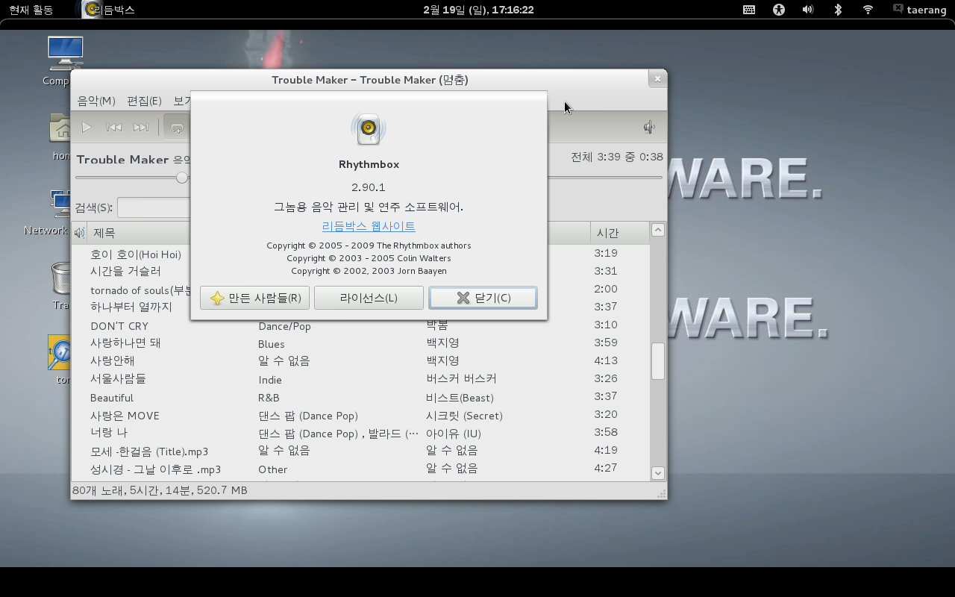This screenshot has height=597, width=955.
Task: Select the song Beautiful
Action: pyautogui.click(x=112, y=398)
